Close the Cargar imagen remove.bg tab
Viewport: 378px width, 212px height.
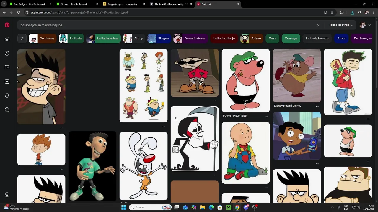(144, 4)
